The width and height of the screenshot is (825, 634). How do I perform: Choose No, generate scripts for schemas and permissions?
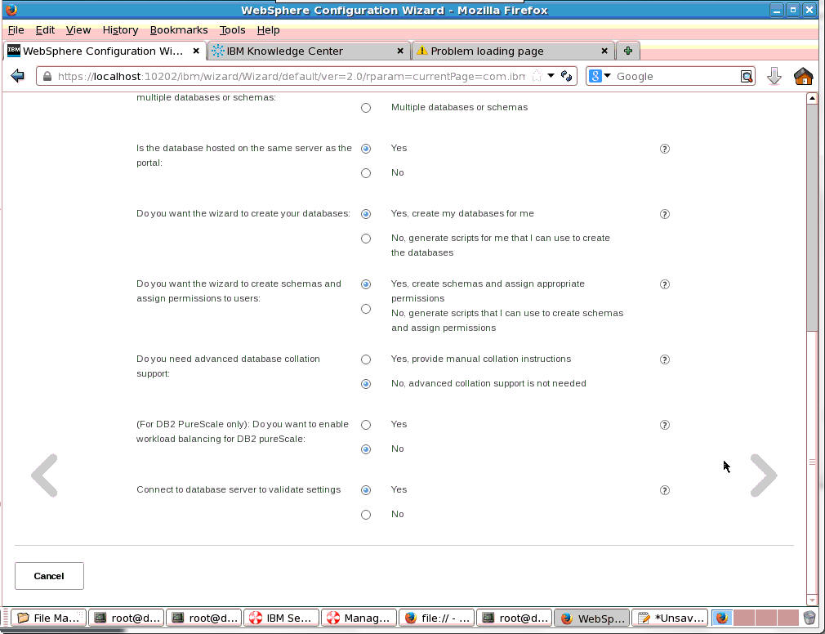(366, 309)
